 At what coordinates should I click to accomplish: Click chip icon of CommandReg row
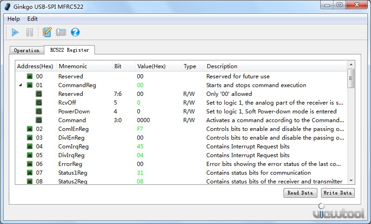(30, 85)
